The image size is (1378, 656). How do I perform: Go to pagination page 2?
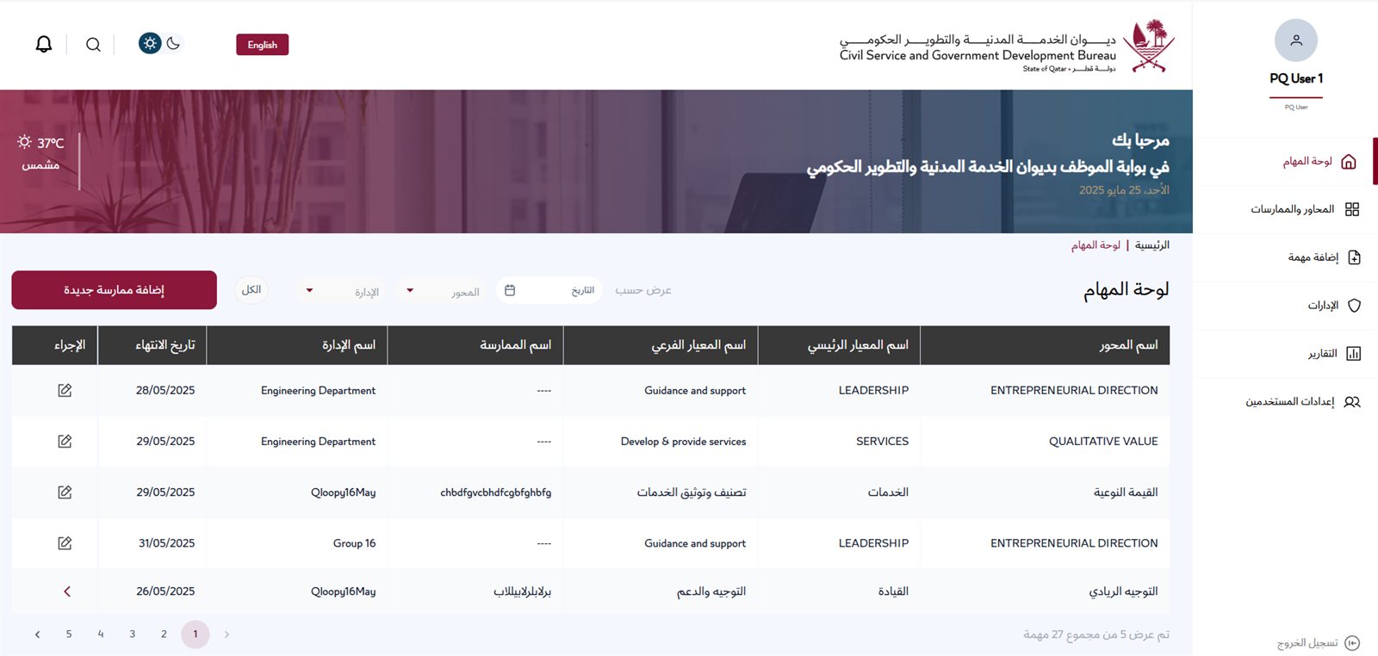pyautogui.click(x=164, y=634)
